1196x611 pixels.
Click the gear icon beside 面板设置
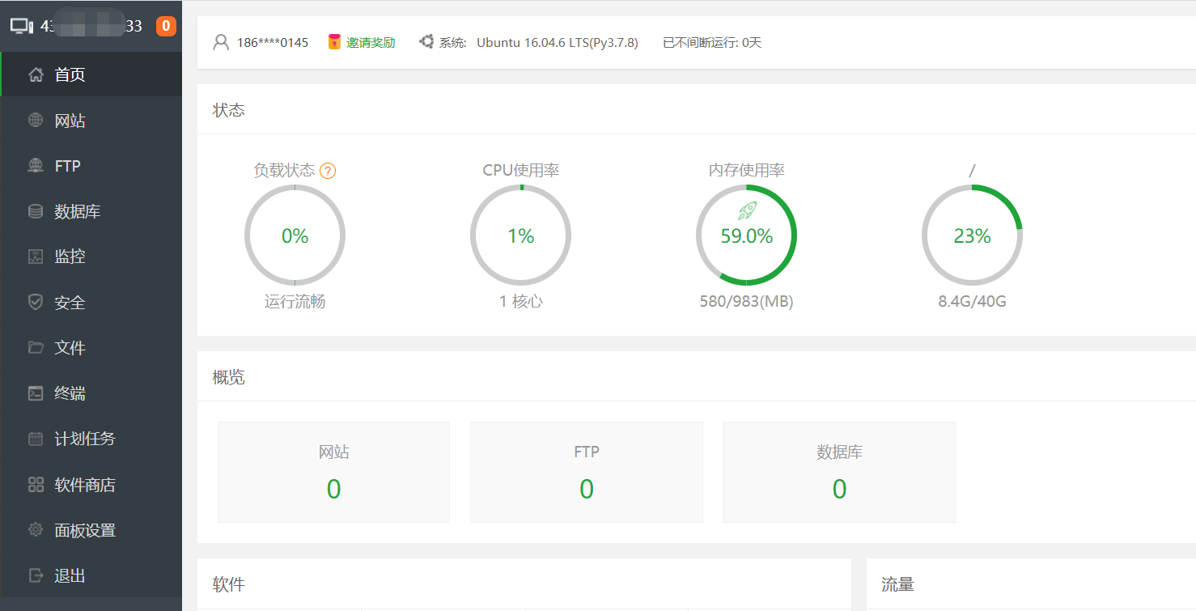(36, 530)
